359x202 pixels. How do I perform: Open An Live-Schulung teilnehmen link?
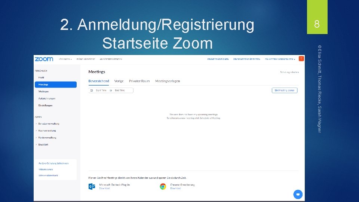53,163
